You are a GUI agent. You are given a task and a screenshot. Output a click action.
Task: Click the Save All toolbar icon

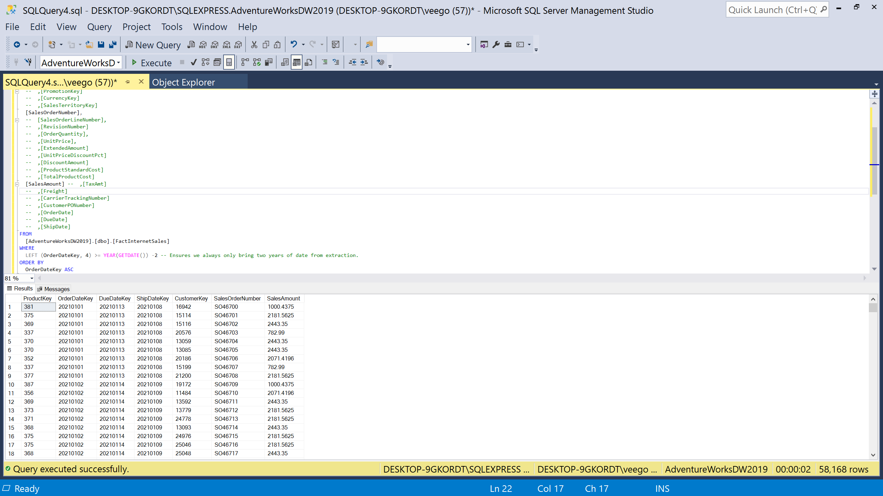tap(112, 44)
